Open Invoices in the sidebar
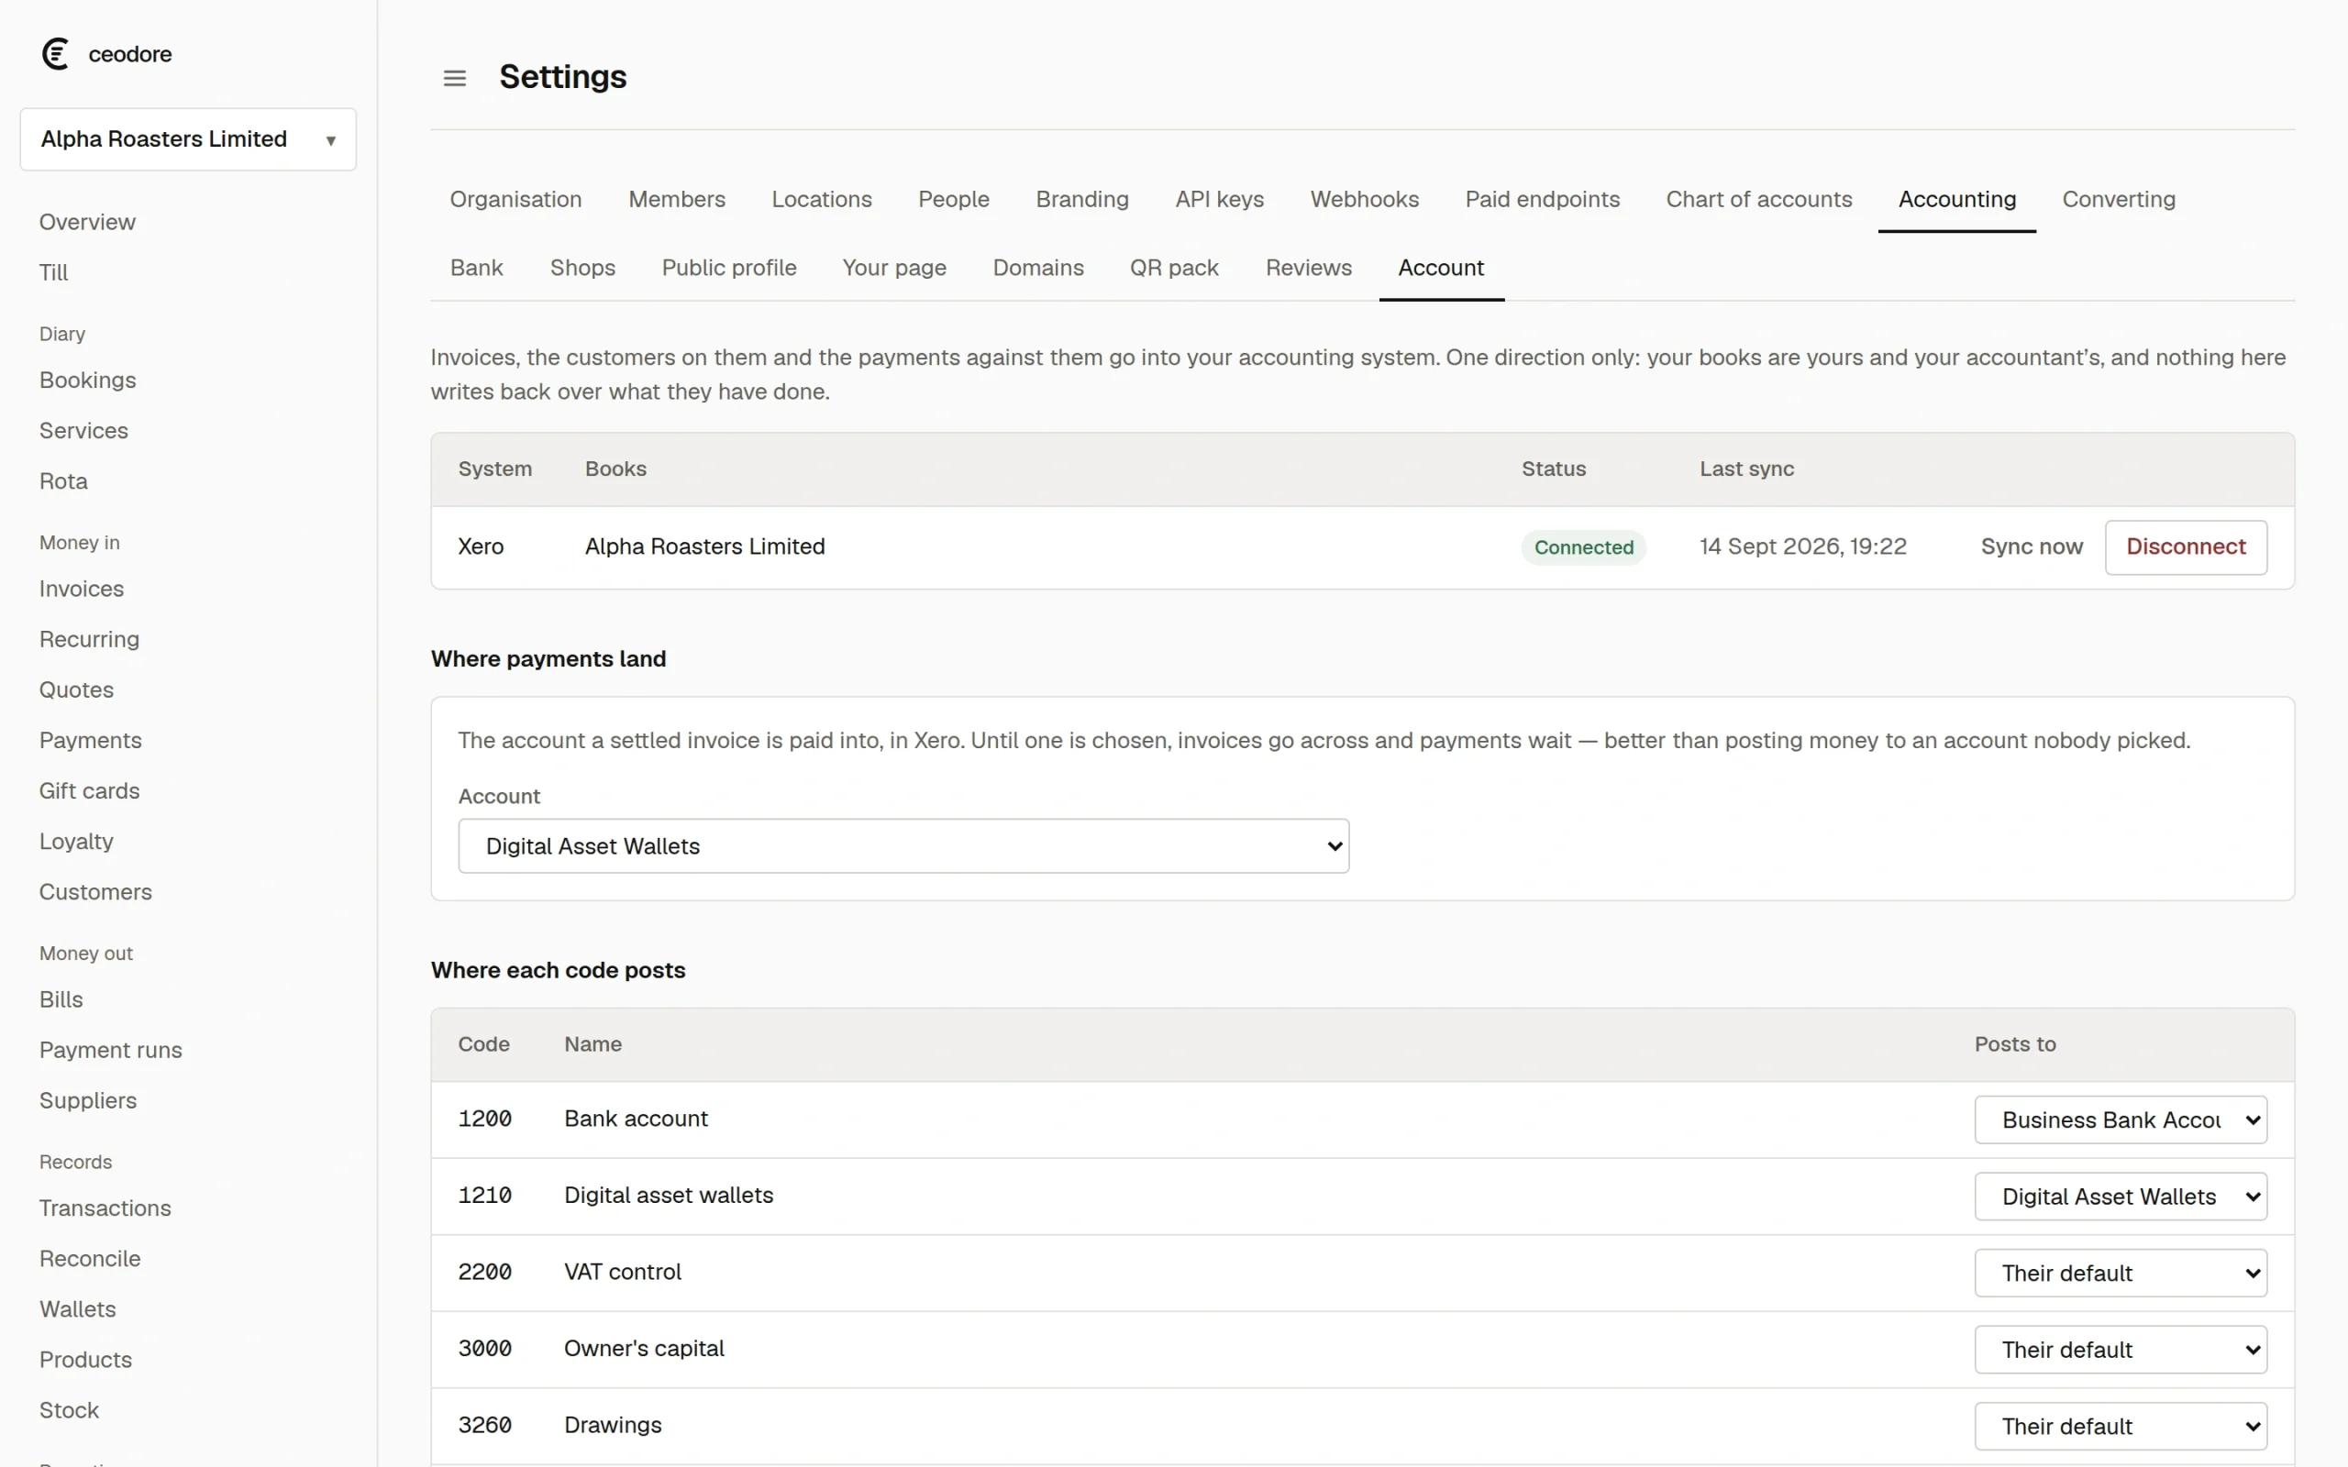The width and height of the screenshot is (2348, 1467). tap(82, 589)
